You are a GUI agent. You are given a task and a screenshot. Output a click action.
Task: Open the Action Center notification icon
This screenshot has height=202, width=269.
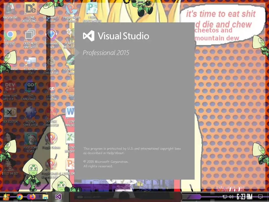tap(260, 197)
